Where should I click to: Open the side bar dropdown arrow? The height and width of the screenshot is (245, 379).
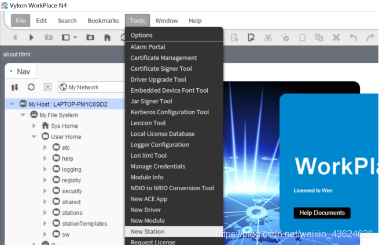pos(75,37)
